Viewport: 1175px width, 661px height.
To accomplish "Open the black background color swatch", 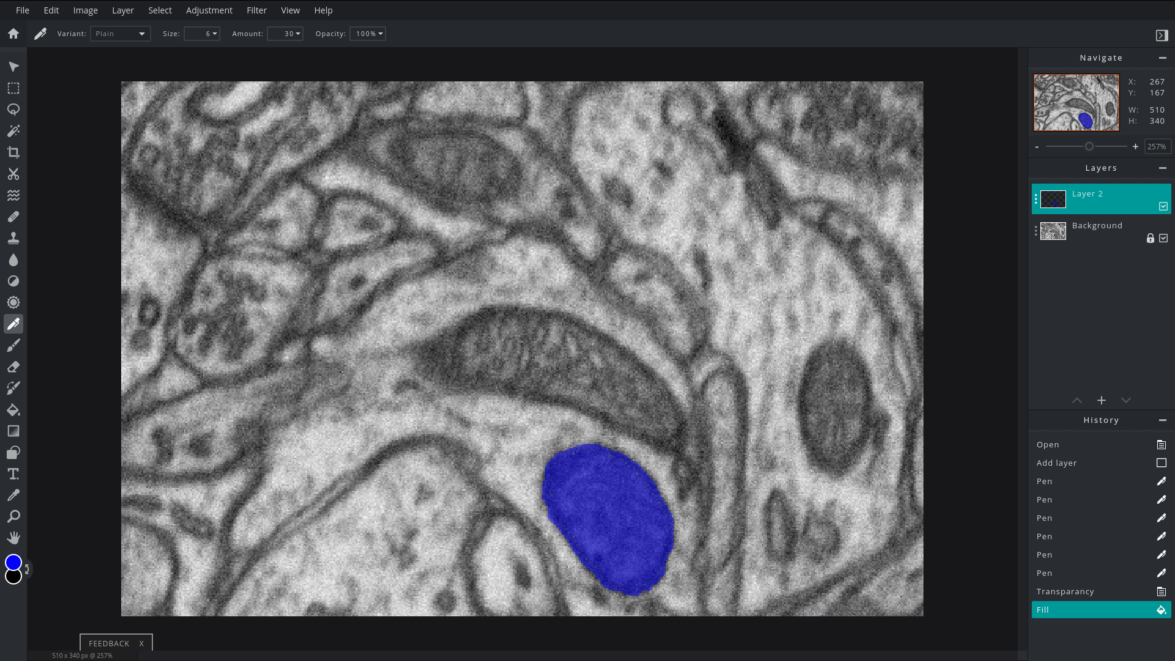I will (13, 577).
